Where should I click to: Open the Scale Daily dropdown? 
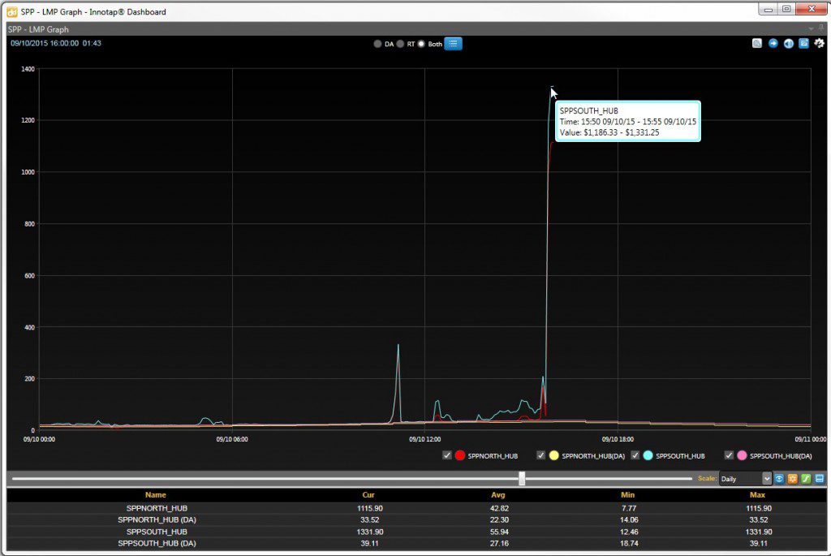click(745, 479)
